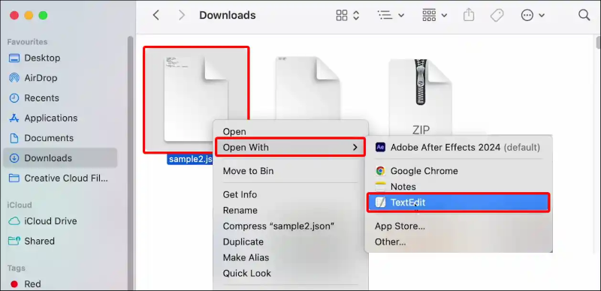Select the sample2.json file thumbnail
601x291 pixels.
(196, 100)
